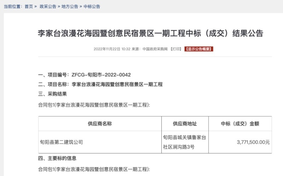Click the 三、采购结果 section heading
The width and height of the screenshot is (283, 176).
point(52,94)
